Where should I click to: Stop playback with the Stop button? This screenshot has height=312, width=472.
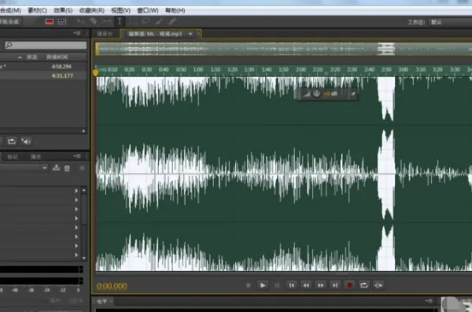tap(249, 285)
